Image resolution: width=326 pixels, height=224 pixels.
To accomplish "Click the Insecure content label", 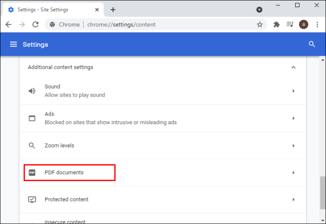I will 65,222.
